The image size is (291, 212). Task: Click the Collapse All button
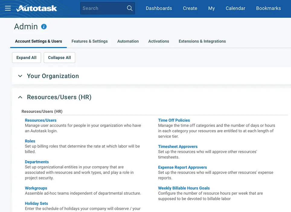(59, 58)
